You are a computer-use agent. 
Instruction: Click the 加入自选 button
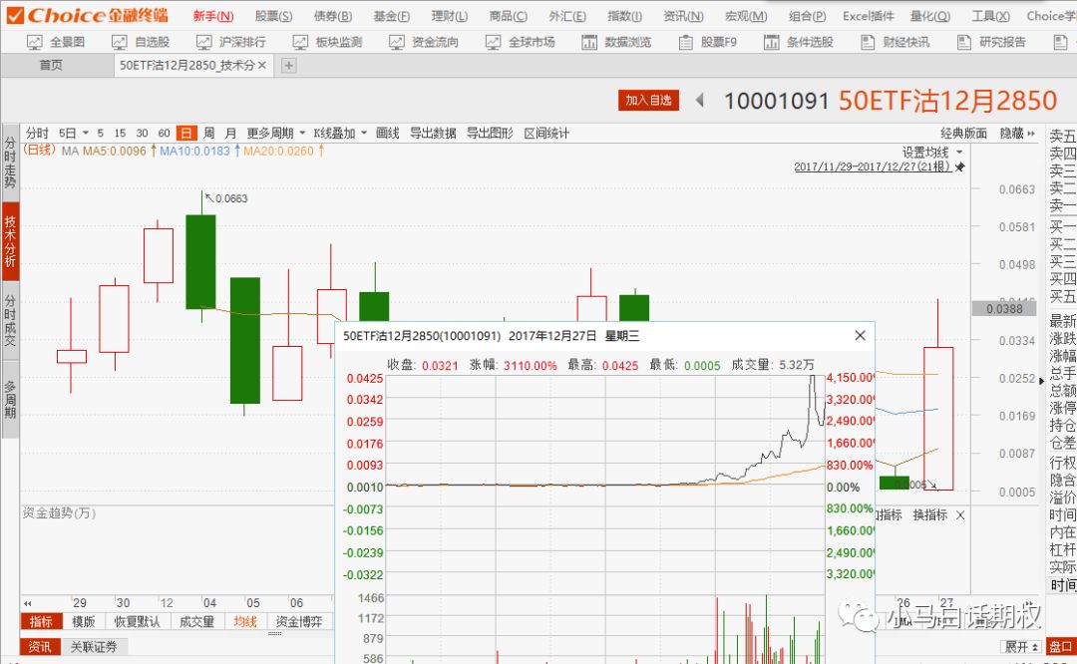click(649, 100)
